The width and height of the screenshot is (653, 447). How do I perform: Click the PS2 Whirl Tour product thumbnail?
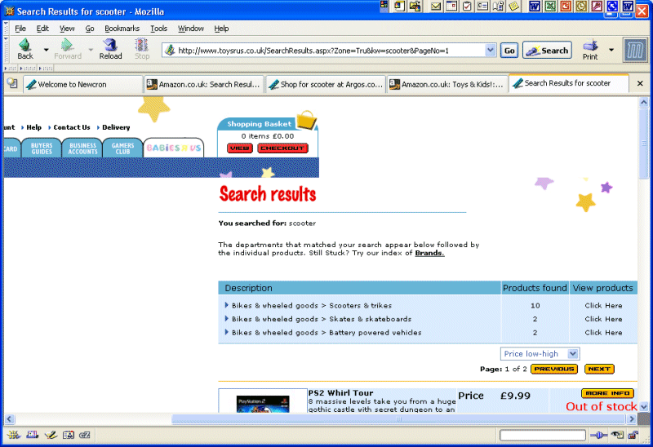pos(262,401)
